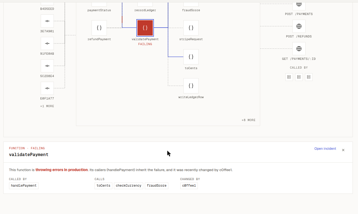Viewport: 358px width, 214px height.
Task: Open commit node 91FE0AB
Action: (47, 43)
